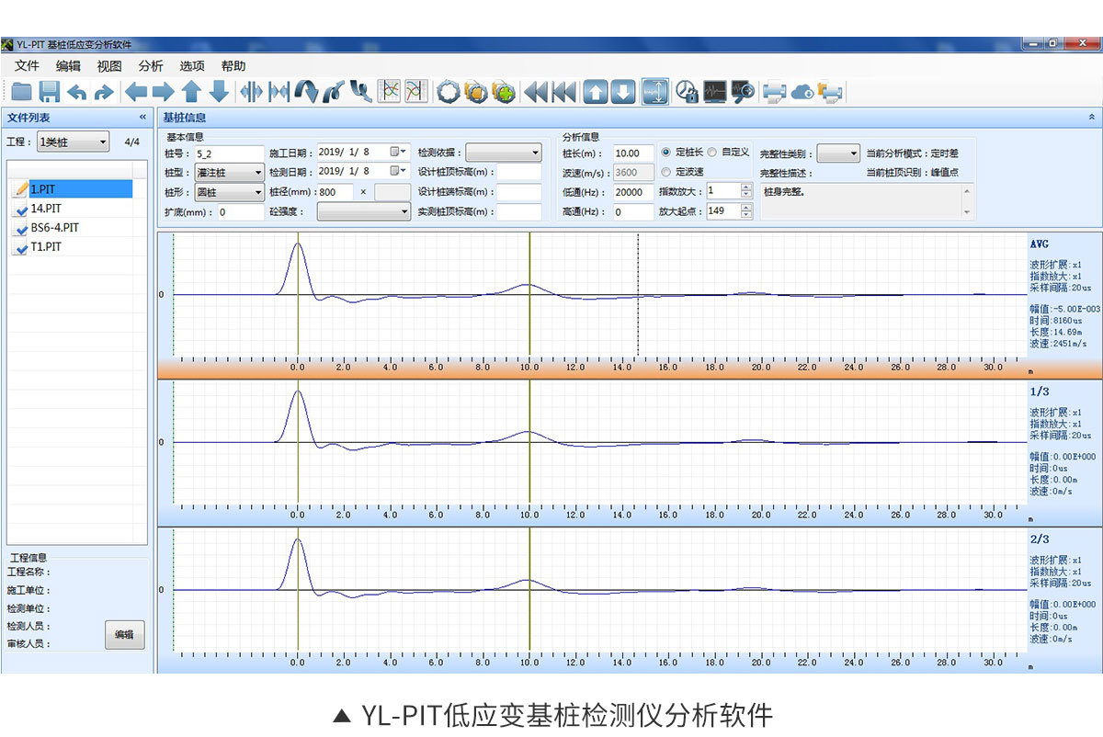The image size is (1103, 737).
Task: Open the 检测依据 dropdown
Action: [x=504, y=153]
